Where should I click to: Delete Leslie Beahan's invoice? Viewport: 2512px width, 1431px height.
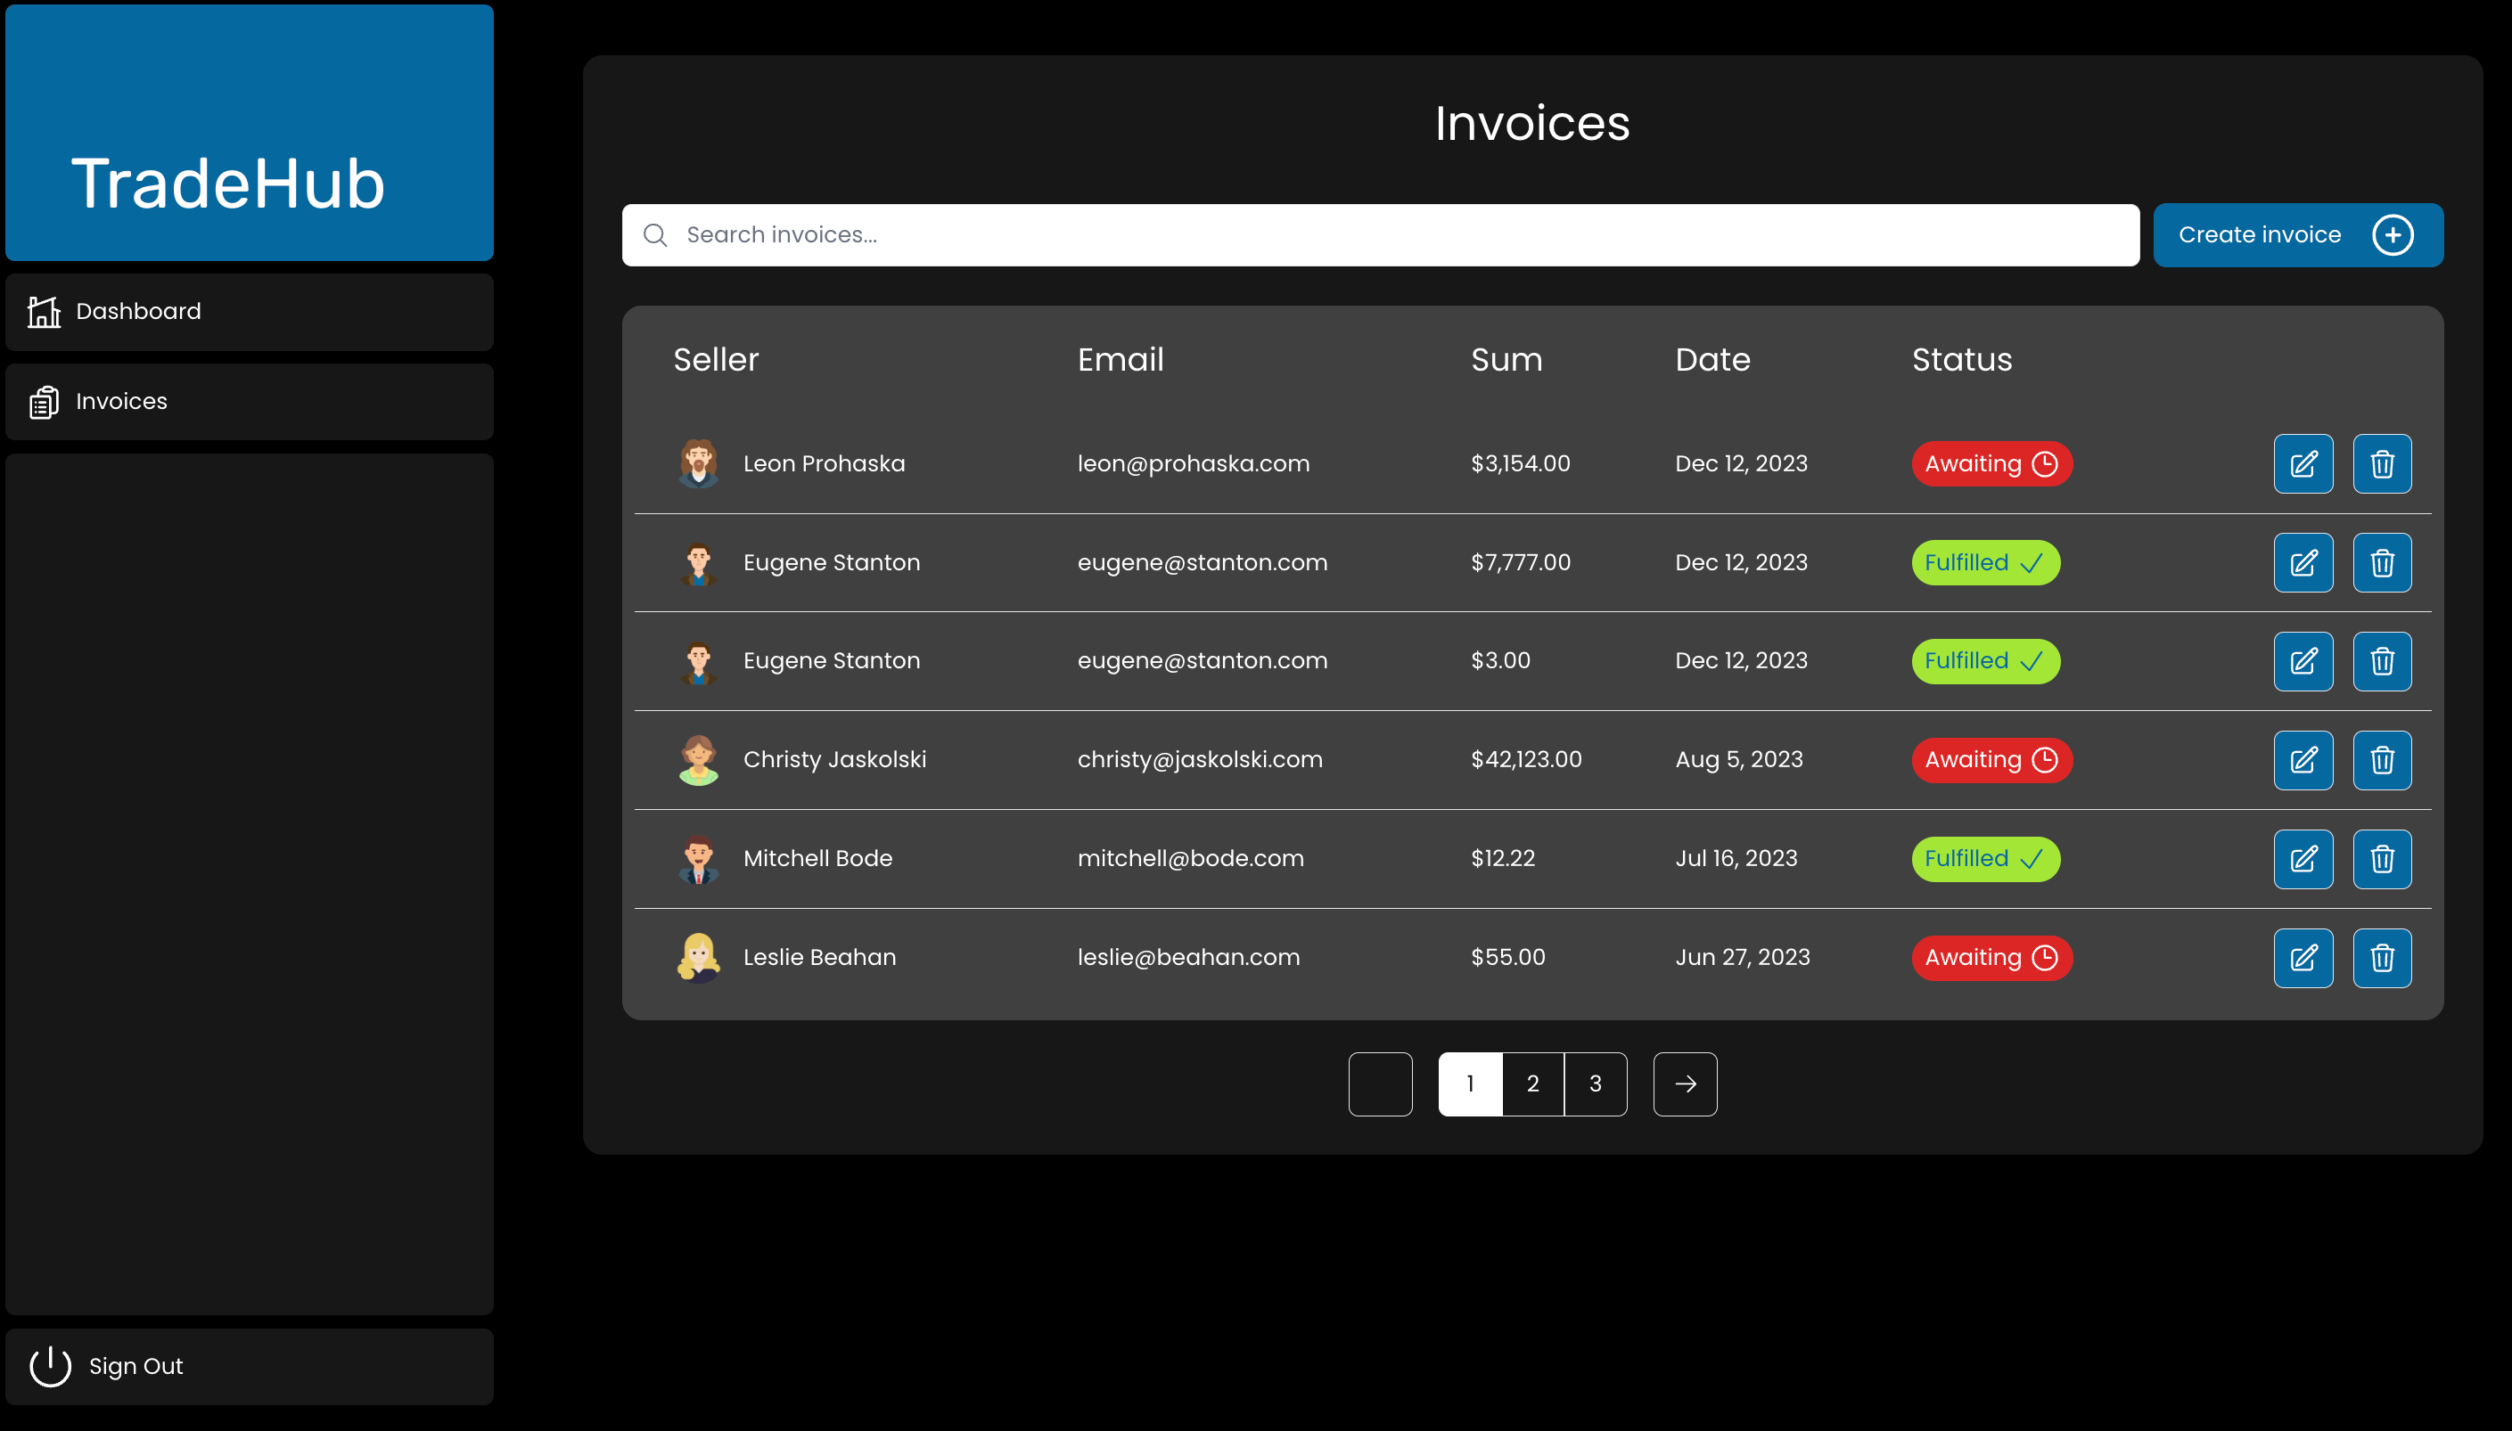click(2381, 957)
